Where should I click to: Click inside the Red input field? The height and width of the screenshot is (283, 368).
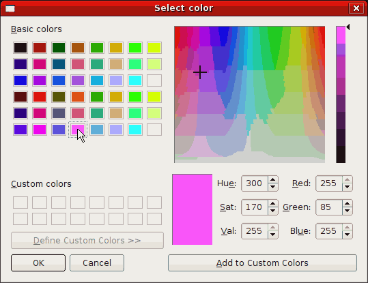pos(329,183)
